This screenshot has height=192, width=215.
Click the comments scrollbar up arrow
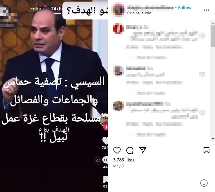[x=213, y=23]
